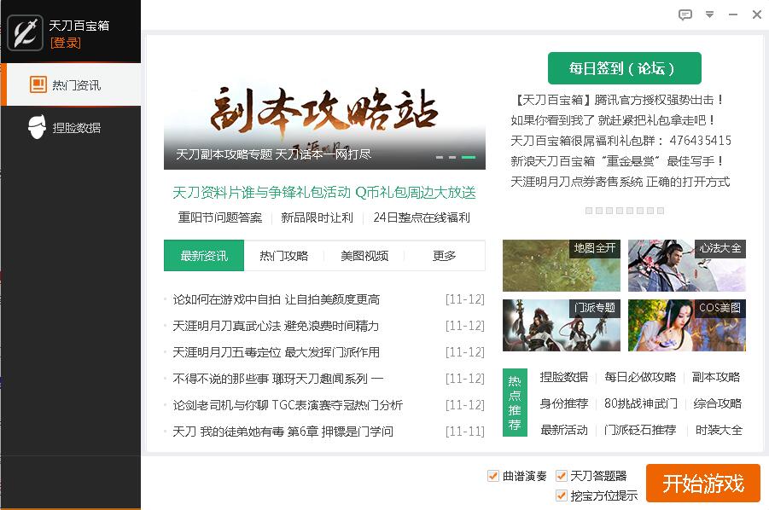Open the 门派专题 thumbnail image
769x510 pixels.
tap(561, 326)
